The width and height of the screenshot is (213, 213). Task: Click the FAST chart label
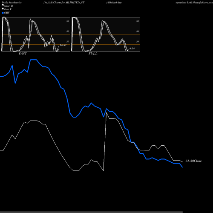(x=23, y=53)
